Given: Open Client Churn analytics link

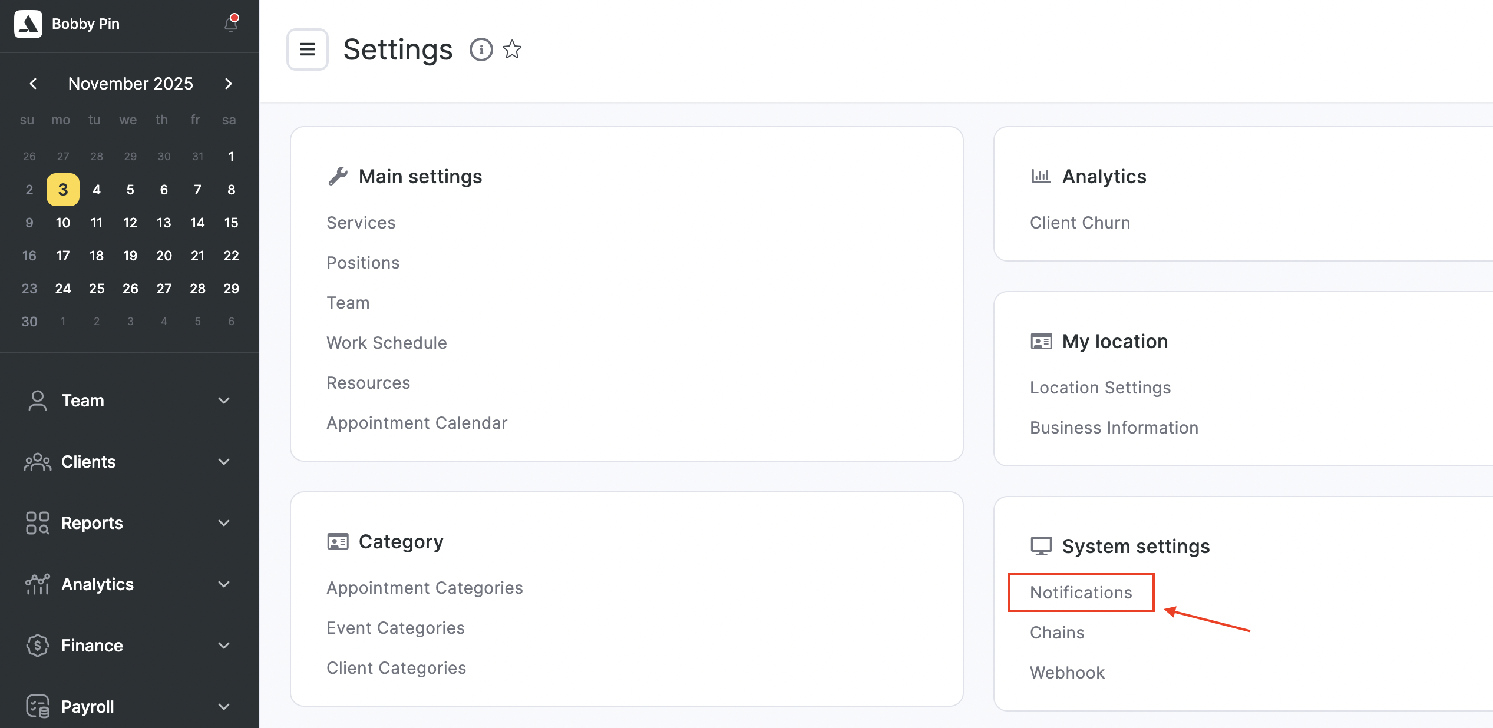Looking at the screenshot, I should [1079, 223].
